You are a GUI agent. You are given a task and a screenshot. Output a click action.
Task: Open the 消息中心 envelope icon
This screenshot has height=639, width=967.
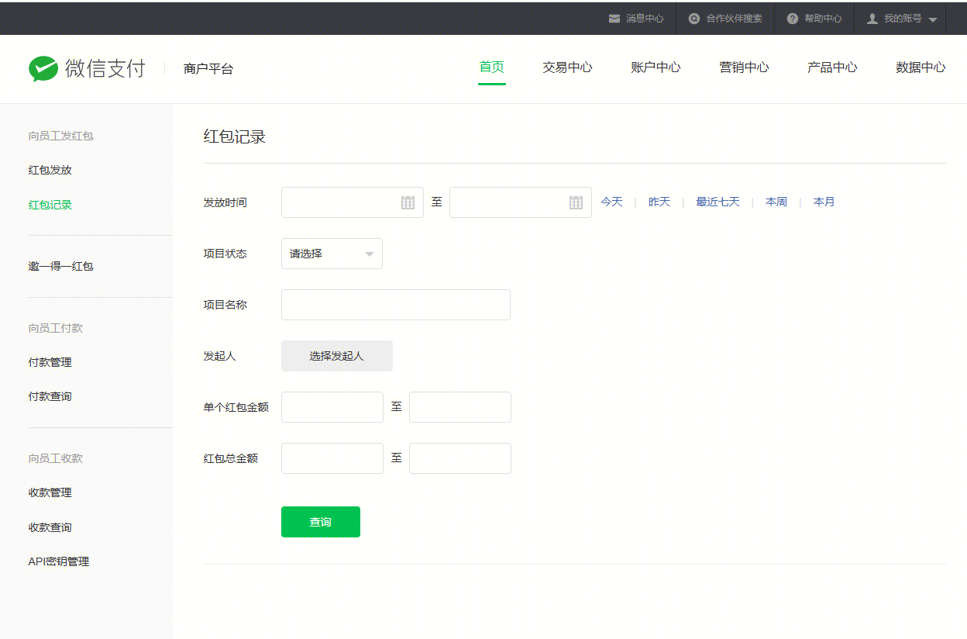pyautogui.click(x=614, y=19)
